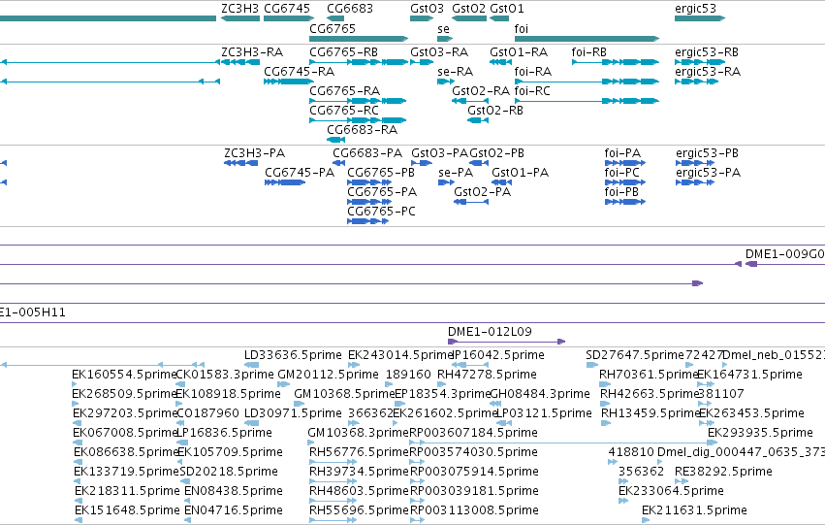Open the EK160554.5prime EST label

(x=124, y=375)
